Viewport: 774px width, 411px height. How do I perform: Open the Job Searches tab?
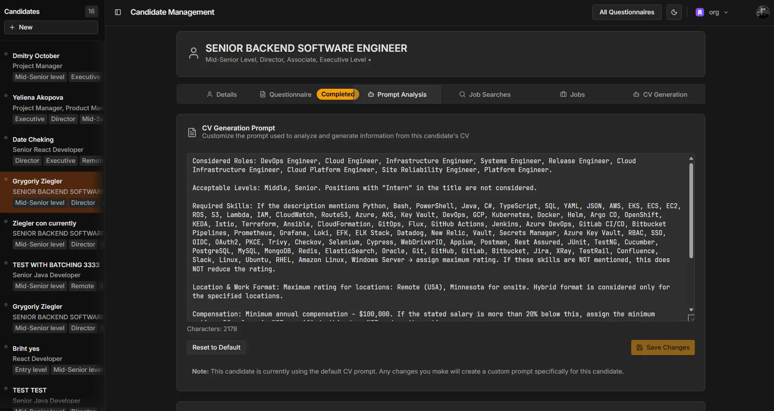coord(485,95)
